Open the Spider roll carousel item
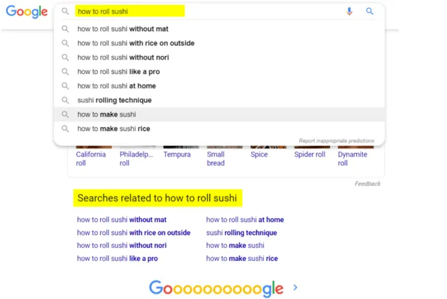This screenshot has width=447, height=299. click(309, 155)
